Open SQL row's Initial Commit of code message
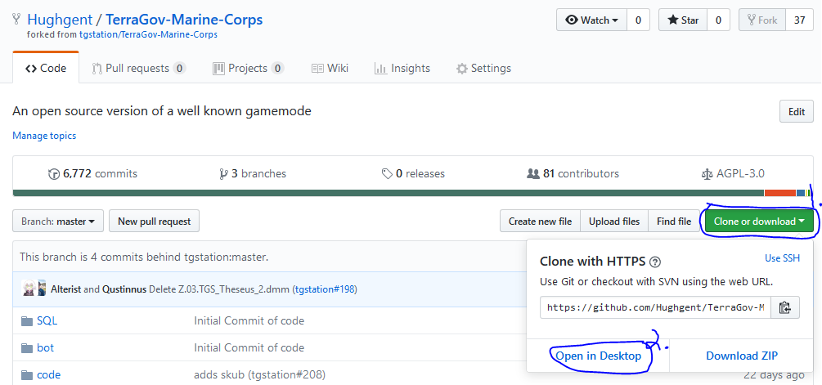Screen dimensions: 822x385 point(249,320)
